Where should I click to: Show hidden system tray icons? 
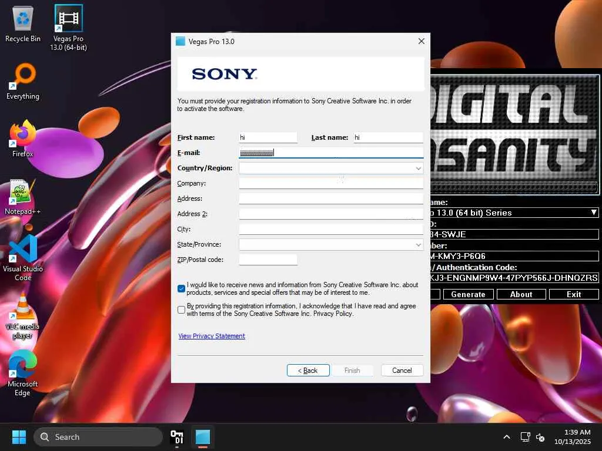click(507, 437)
